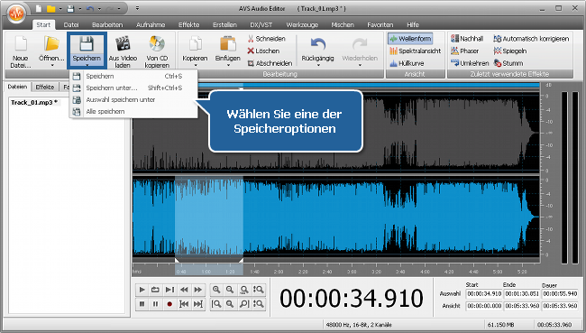Screen dimensions: 586x333
Task: Switch to the Effekte side panel tab
Action: 45,88
